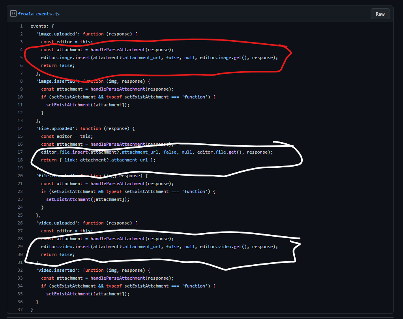Click 'editor.image.get()' on line 5
The height and width of the screenshot is (319, 403).
223,58
